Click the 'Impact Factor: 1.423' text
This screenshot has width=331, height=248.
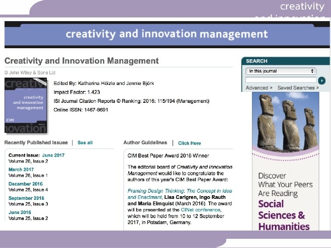[x=77, y=92]
